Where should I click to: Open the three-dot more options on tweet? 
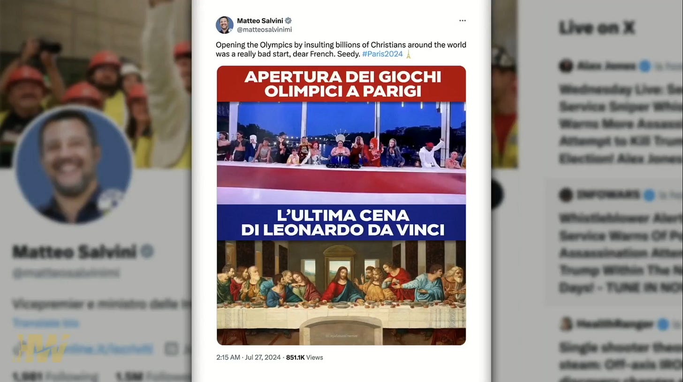click(463, 21)
